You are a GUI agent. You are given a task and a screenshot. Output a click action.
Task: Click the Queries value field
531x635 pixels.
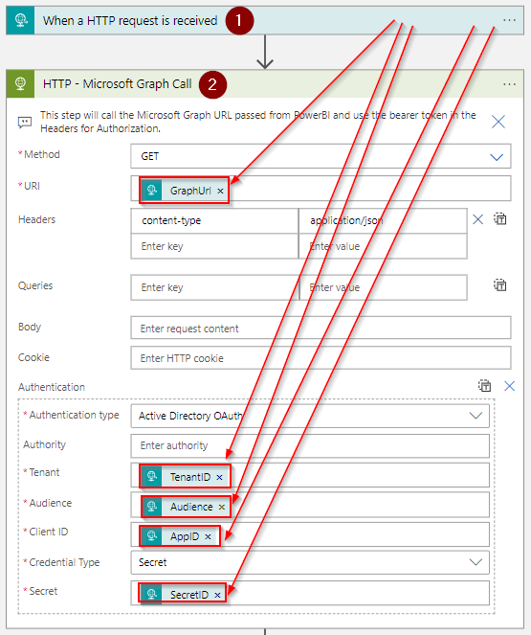384,287
